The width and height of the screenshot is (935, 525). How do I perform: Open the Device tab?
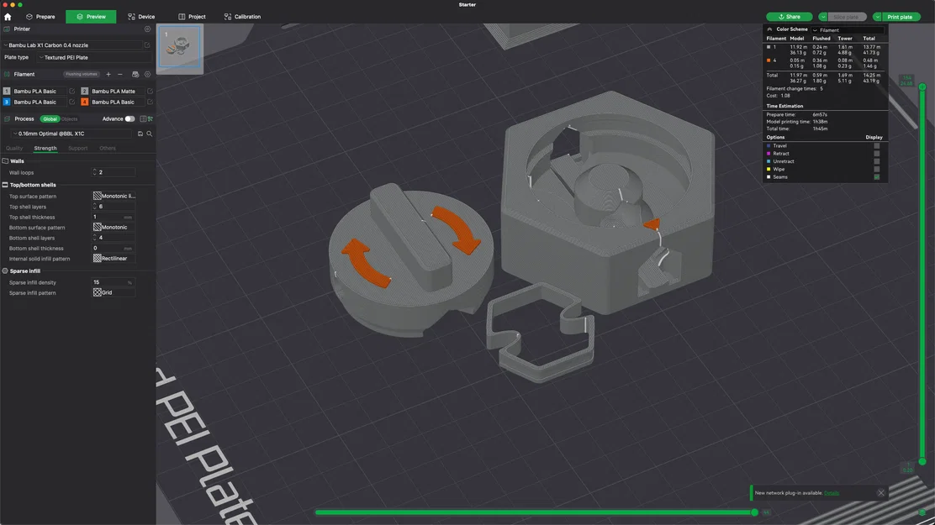pos(141,17)
